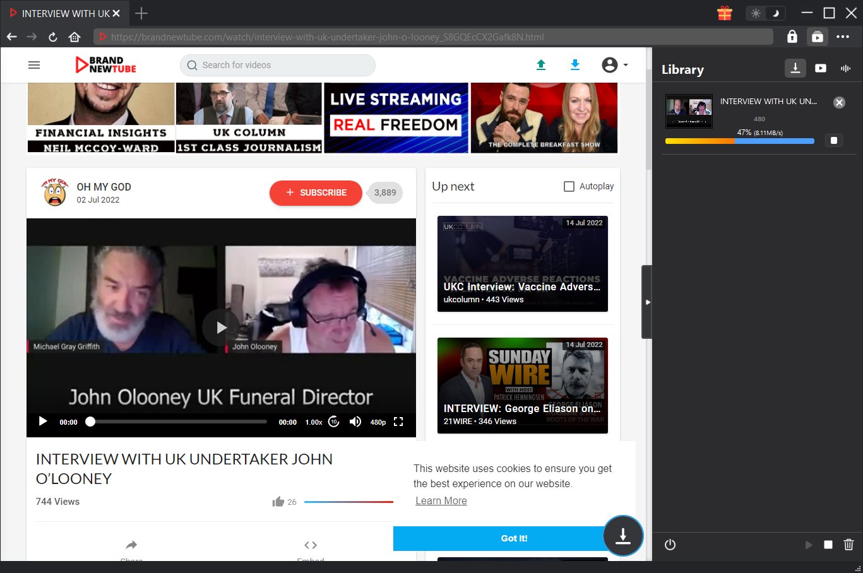Click the blue circular download button over the page
This screenshot has height=573, width=863.
623,536
